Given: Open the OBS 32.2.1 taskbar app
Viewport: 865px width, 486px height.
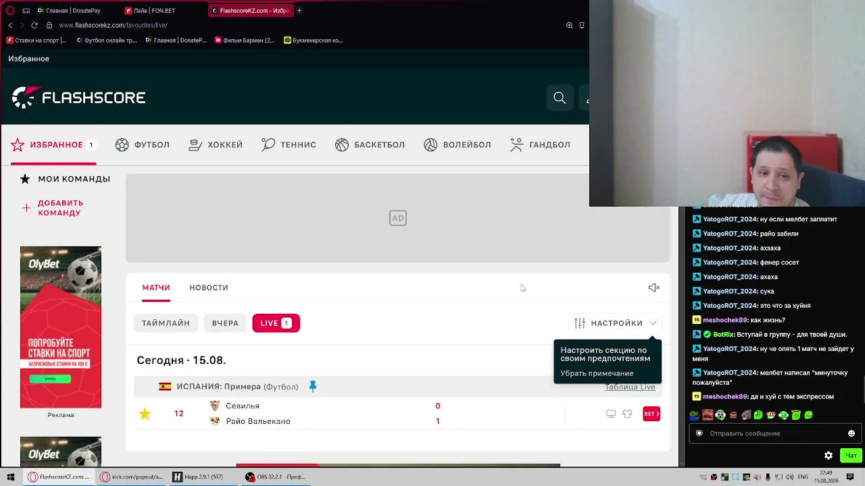Looking at the screenshot, I should click(x=276, y=477).
